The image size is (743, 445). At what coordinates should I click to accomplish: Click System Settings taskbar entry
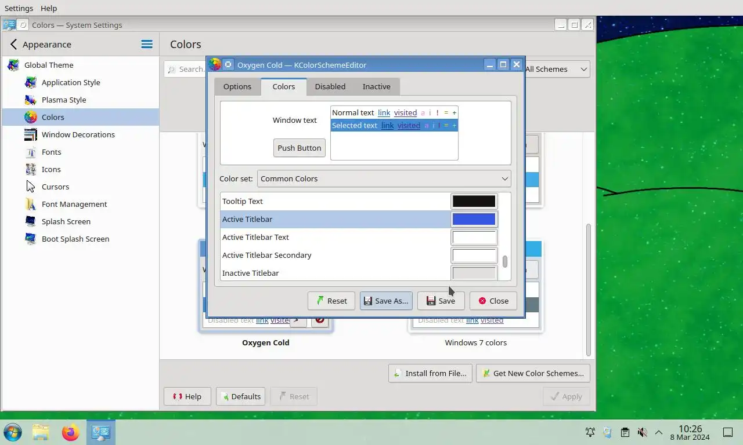[101, 432]
